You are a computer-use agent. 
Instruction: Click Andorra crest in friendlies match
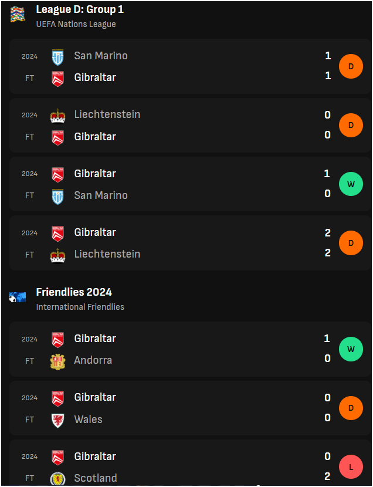pos(57,361)
